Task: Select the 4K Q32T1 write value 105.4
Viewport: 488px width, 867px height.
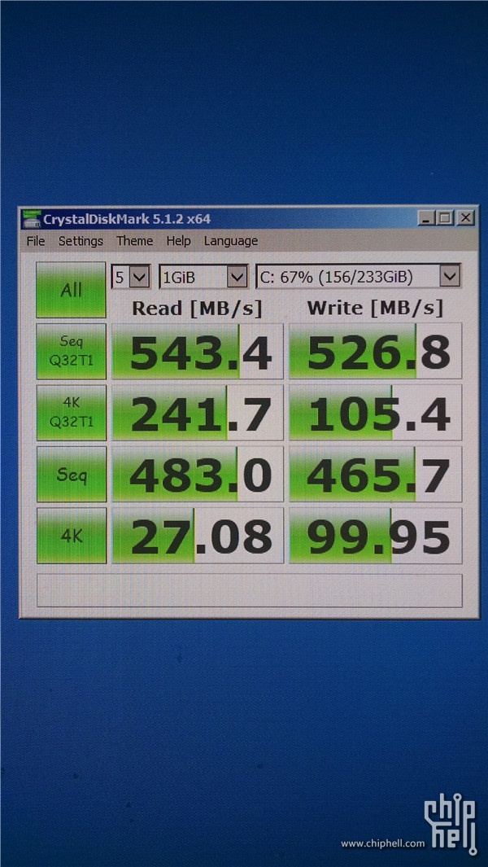Action: click(x=375, y=413)
